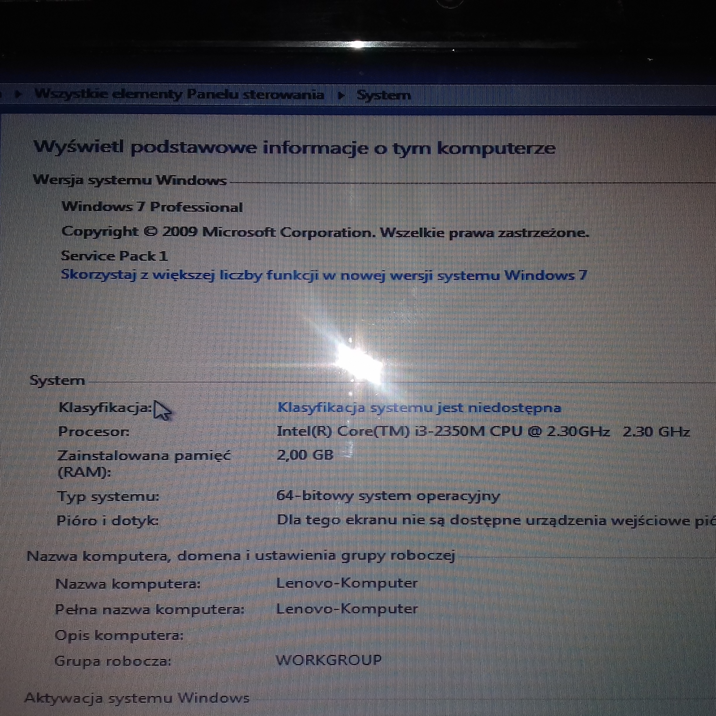Click the 'Nazwa komputera:' label
This screenshot has height=716, width=716.
[128, 584]
